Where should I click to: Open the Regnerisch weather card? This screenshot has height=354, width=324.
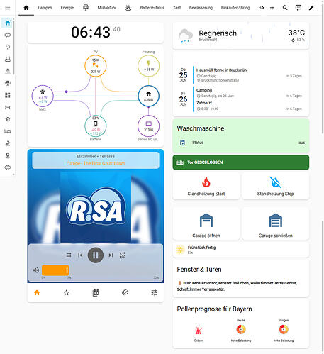(x=241, y=35)
